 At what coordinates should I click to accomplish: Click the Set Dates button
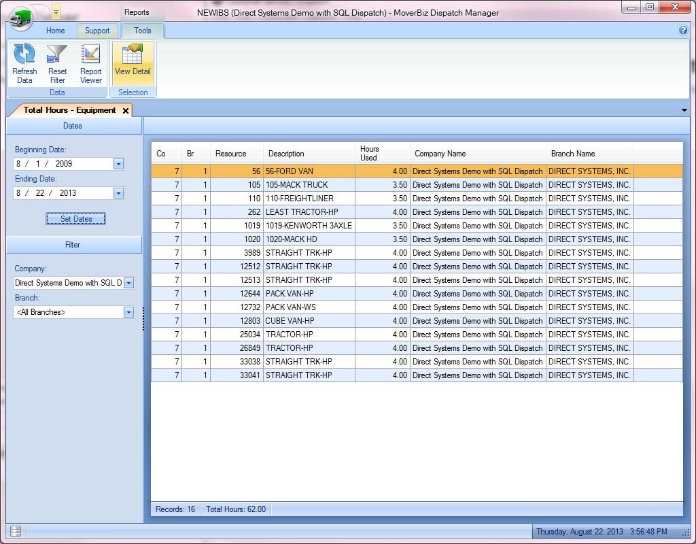75,219
